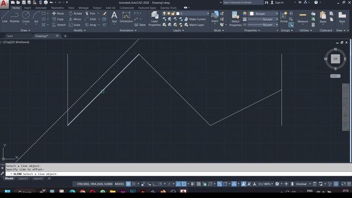Switch to the Layout1 tab
Screen dimensions: 352x198
(x=23, y=178)
